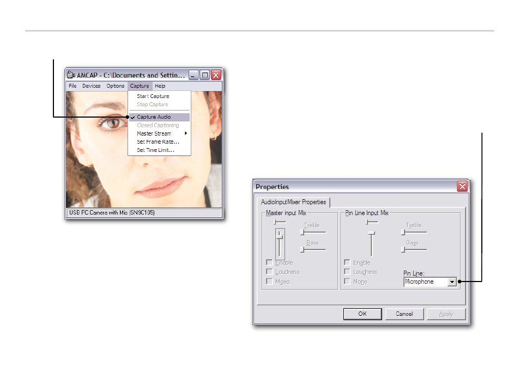This screenshot has width=520, height=367.
Task: Select Set Time Limit... menu entry
Action: (x=159, y=150)
